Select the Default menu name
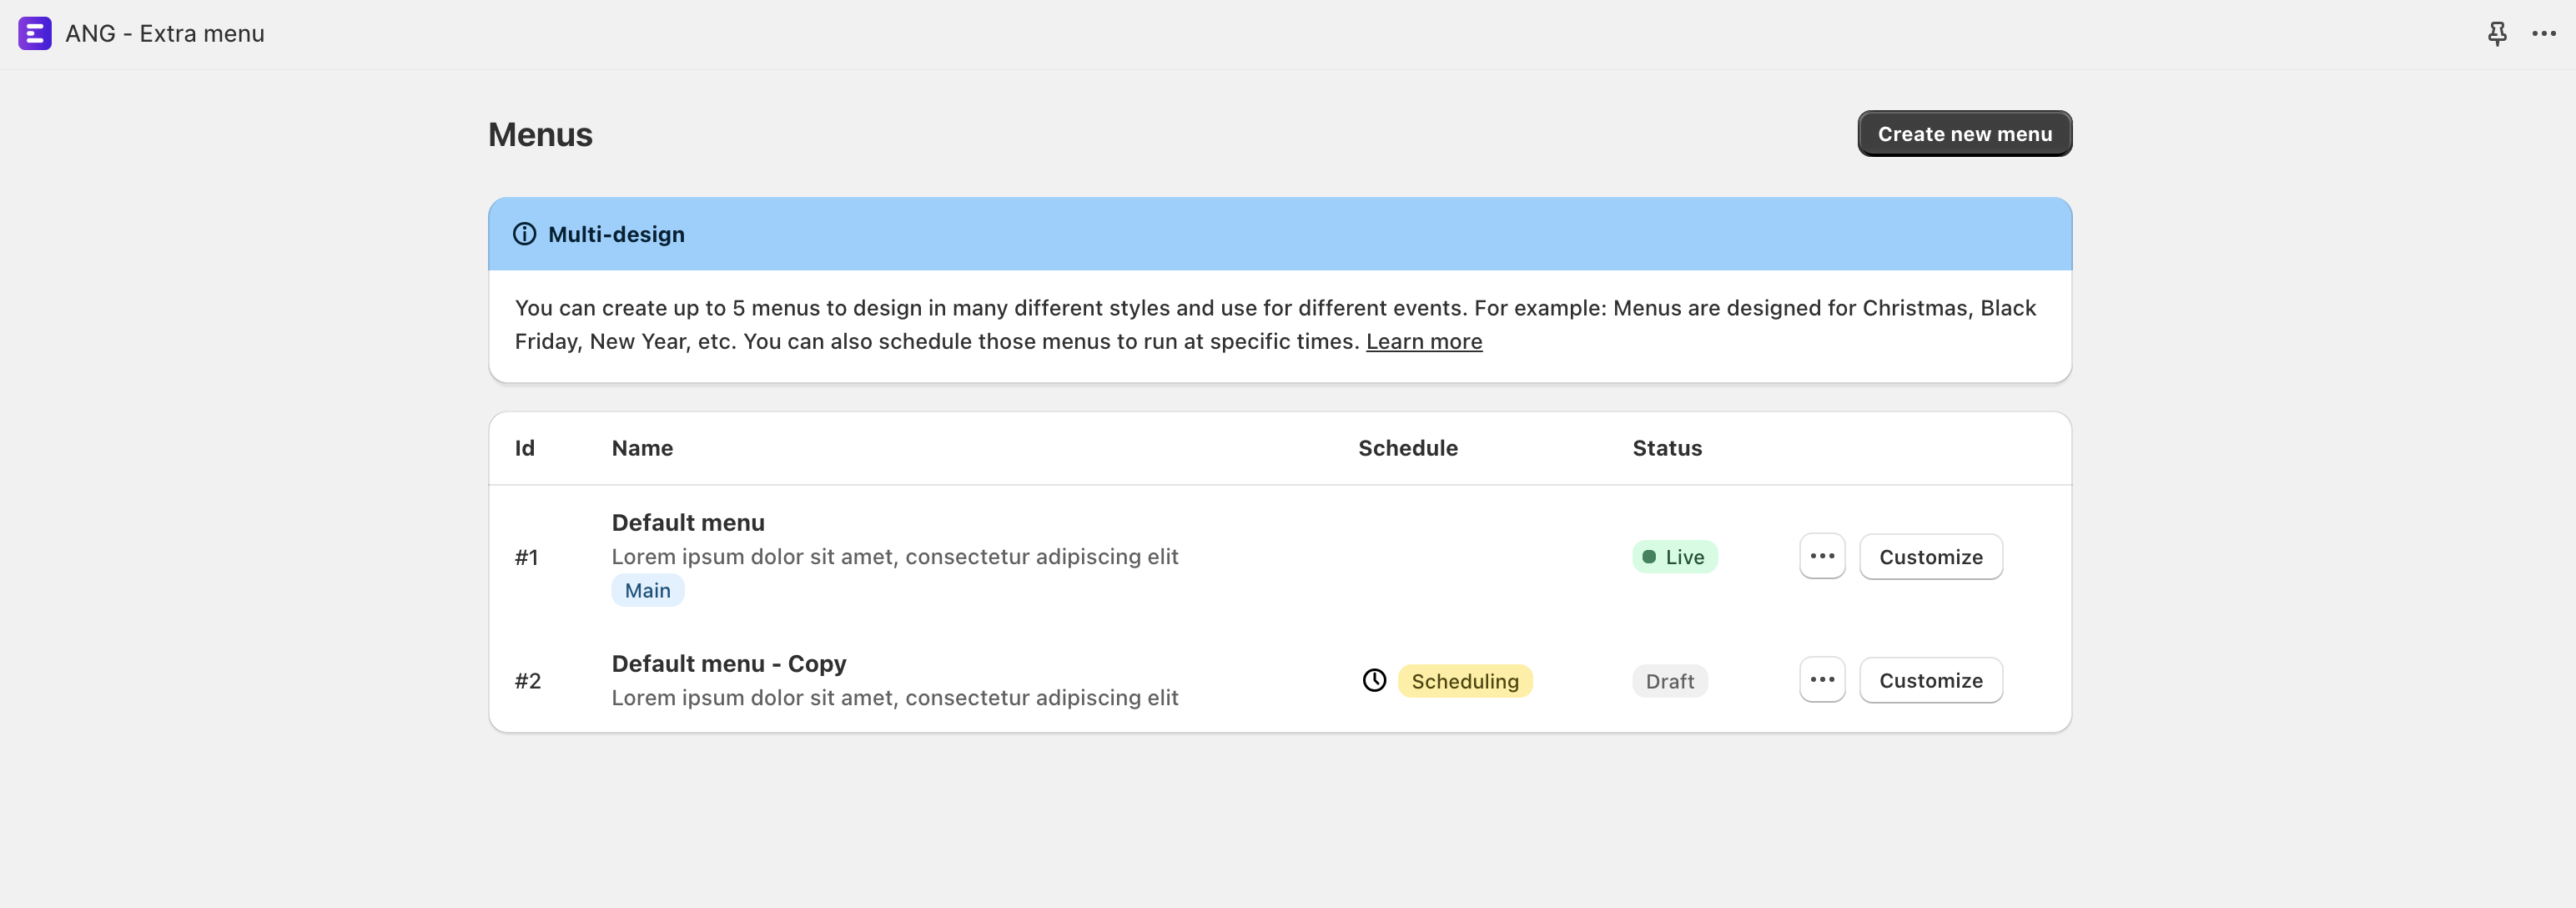The height and width of the screenshot is (908, 2576). click(x=688, y=523)
